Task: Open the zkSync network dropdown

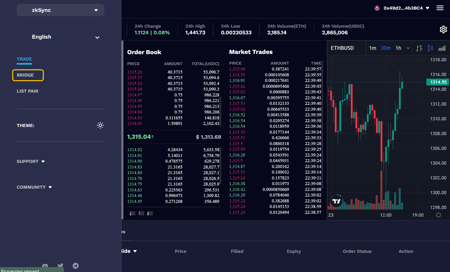Action: click(60, 10)
